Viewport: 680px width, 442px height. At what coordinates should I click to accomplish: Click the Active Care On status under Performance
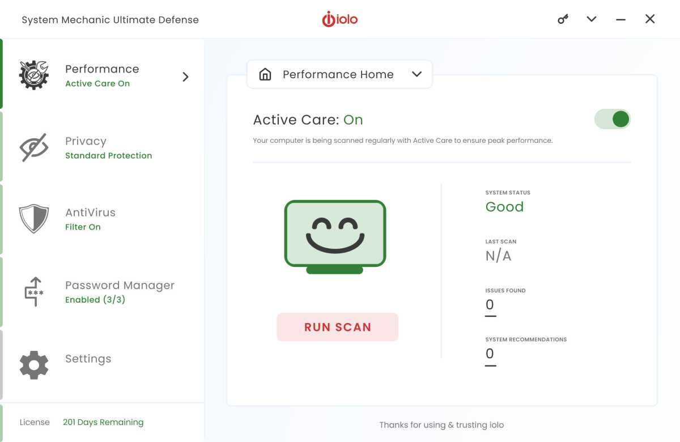(97, 83)
